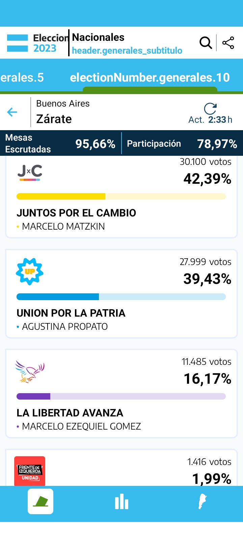Tap the Frente de Izquierda Unidad logo
Image resolution: width=243 pixels, height=553 pixels.
click(x=30, y=471)
